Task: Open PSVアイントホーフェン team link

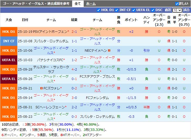Action: 50,31
